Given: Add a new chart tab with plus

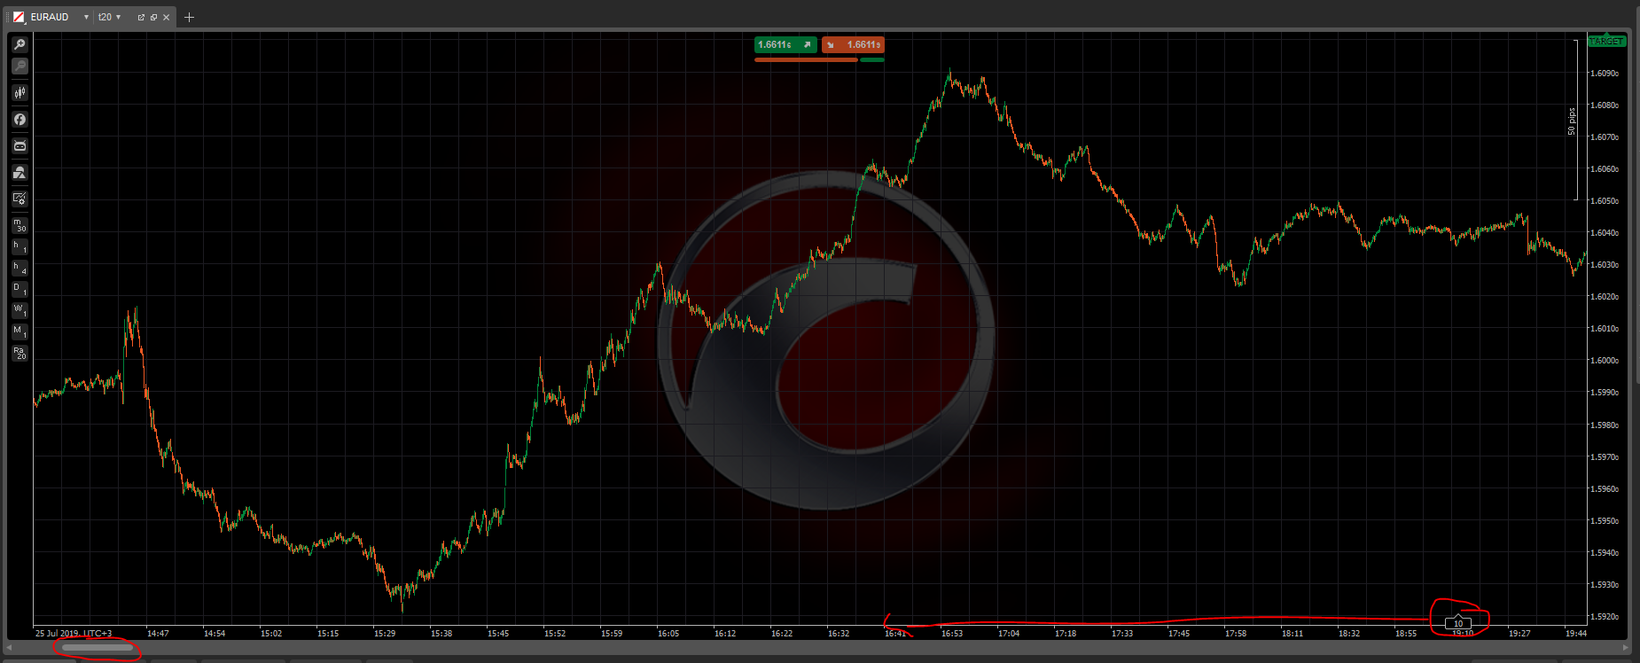Looking at the screenshot, I should pyautogui.click(x=189, y=18).
